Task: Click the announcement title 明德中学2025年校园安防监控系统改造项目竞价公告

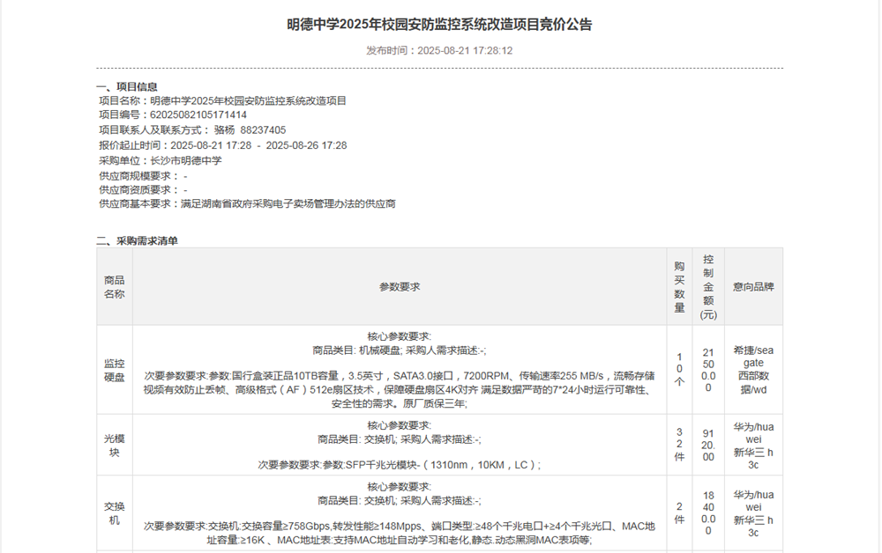Action: click(x=440, y=27)
